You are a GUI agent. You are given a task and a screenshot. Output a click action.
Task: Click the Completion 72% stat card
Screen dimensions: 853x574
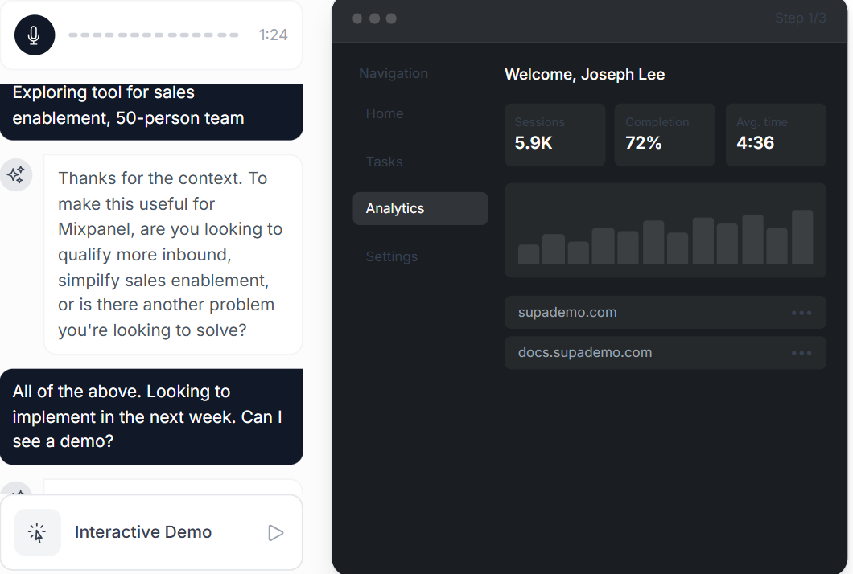tap(665, 135)
